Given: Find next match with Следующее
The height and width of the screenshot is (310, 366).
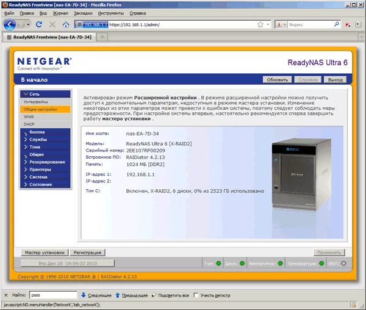Looking at the screenshot, I should click(96, 295).
